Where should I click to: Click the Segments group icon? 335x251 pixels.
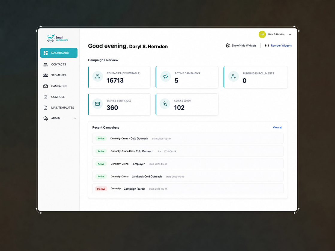[x=46, y=75]
